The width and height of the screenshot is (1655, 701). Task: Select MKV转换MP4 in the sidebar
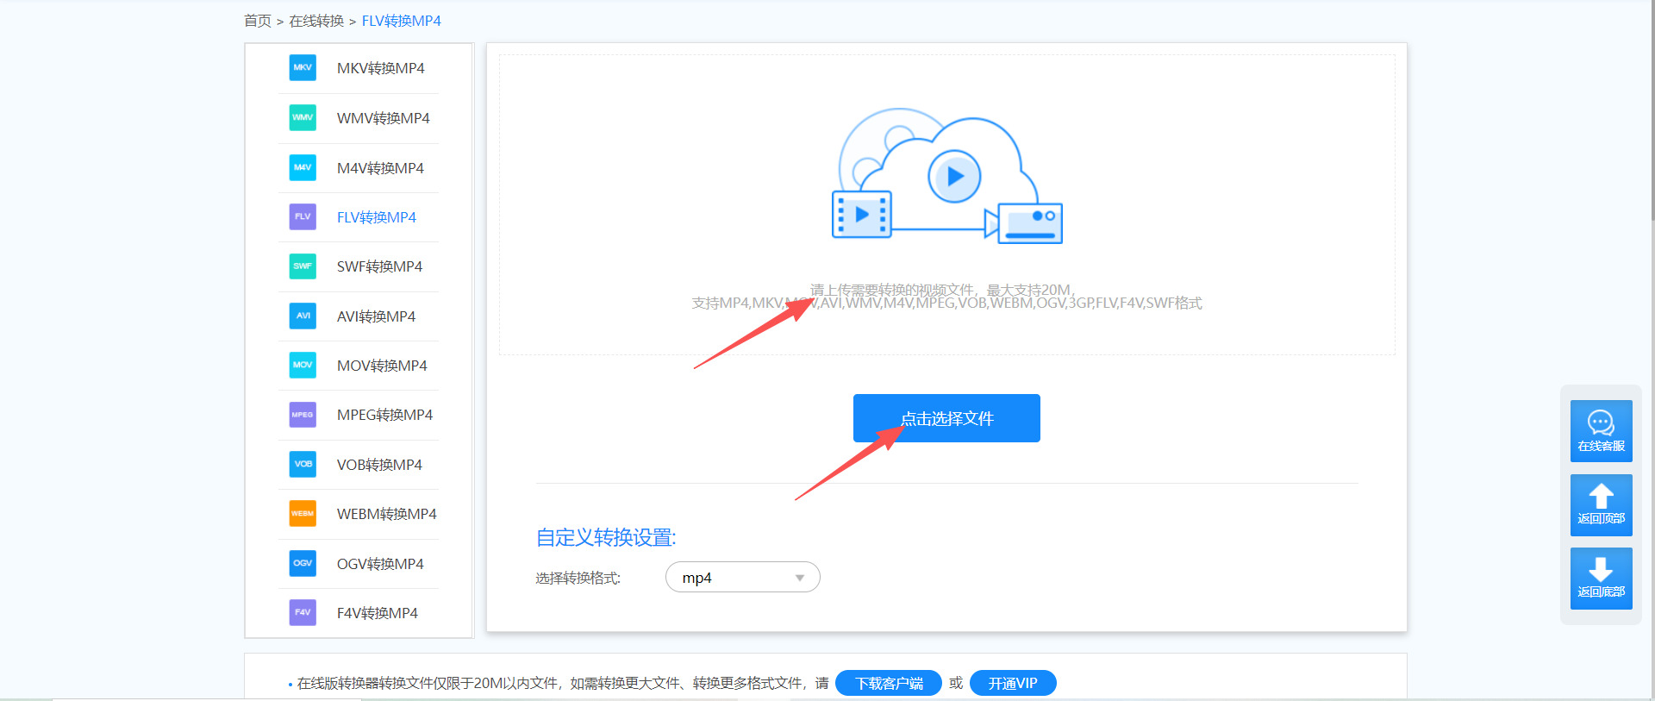(381, 68)
